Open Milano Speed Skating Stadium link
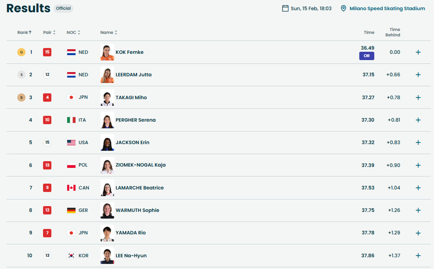 (x=387, y=8)
